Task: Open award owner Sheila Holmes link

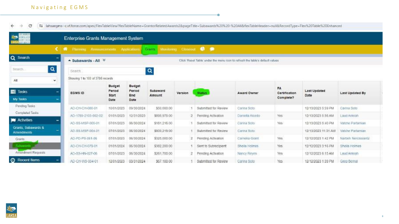Action: point(248,146)
